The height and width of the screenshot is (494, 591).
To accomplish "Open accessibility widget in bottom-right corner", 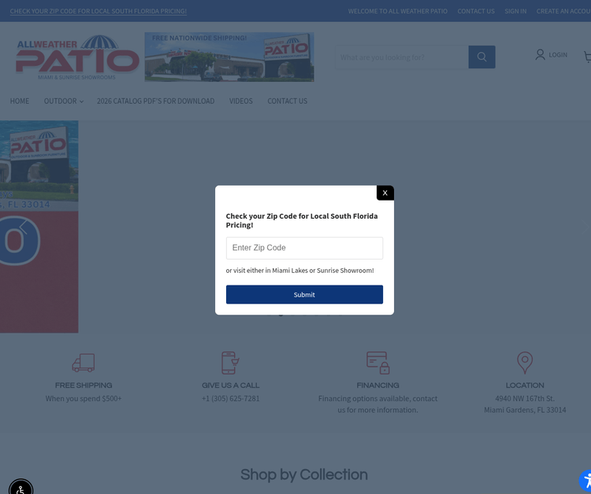I will click(586, 481).
